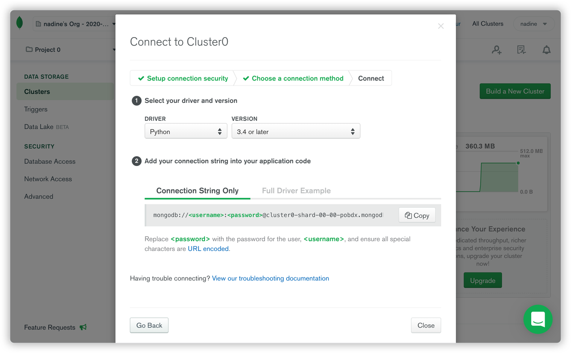Select the Connection String Only tab
This screenshot has height=353, width=571.
pos(197,190)
